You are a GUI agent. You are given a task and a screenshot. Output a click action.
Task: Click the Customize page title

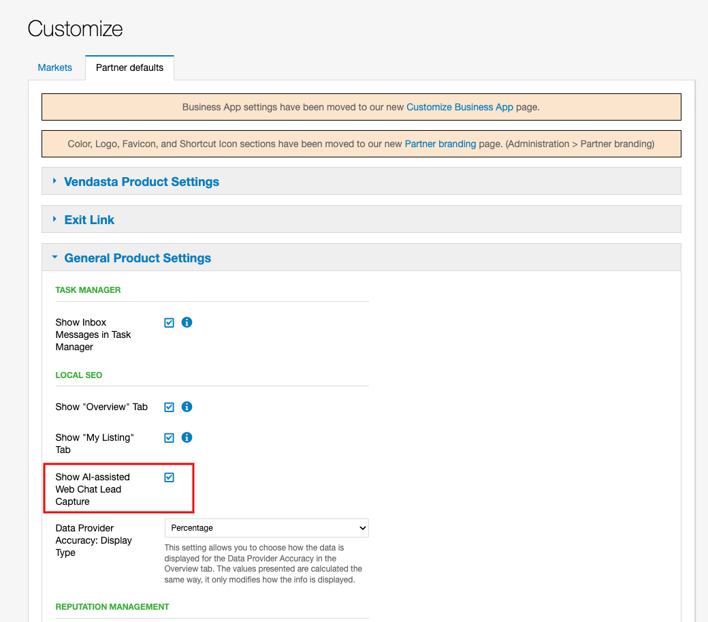point(75,29)
